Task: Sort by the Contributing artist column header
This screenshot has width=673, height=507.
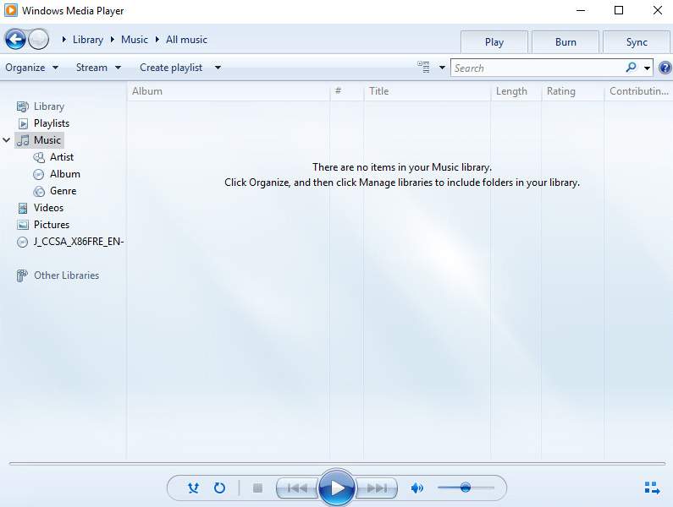Action: click(x=638, y=91)
